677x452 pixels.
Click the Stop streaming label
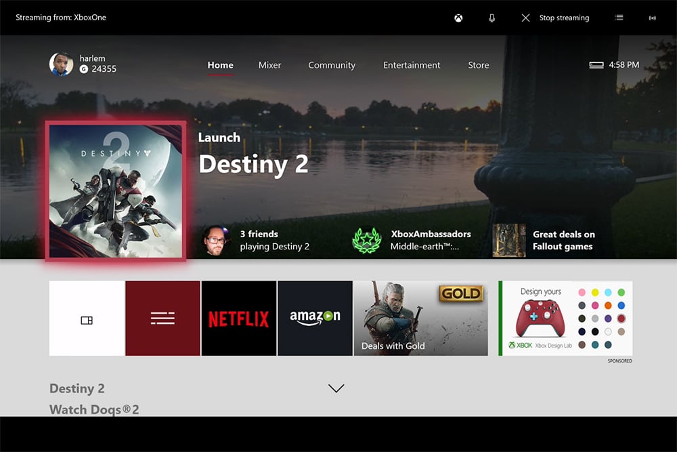point(564,18)
